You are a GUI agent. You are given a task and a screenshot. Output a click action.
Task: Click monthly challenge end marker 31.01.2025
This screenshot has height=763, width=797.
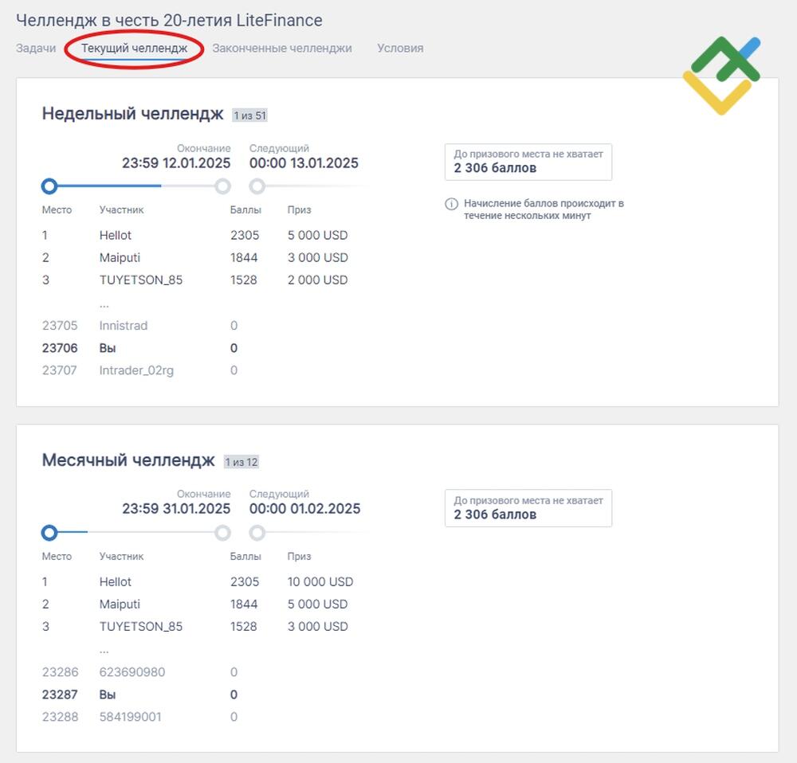(x=222, y=533)
